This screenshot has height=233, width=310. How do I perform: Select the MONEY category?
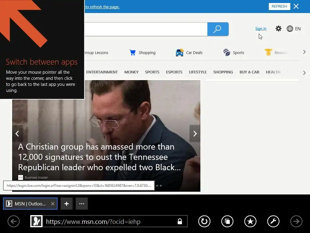click(x=131, y=72)
